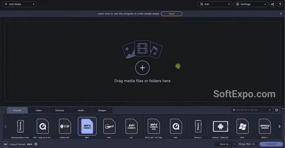
Task: Switch to the Popular tab
Action: click(17, 110)
